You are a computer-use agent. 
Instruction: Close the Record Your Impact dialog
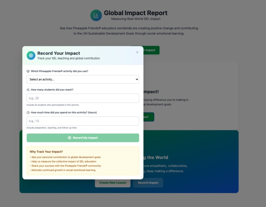(137, 52)
